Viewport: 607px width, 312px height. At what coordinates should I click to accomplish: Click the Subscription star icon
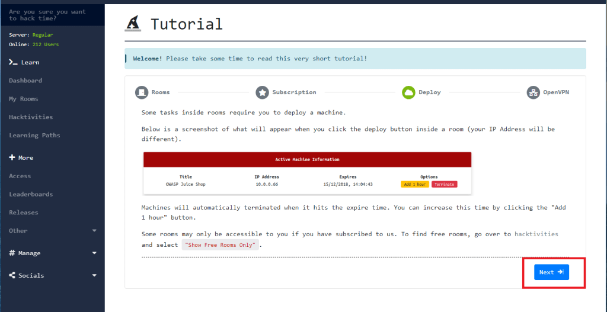(262, 92)
